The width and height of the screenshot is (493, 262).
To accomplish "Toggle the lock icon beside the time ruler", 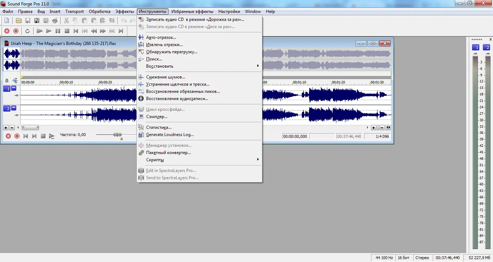I will (x=7, y=81).
